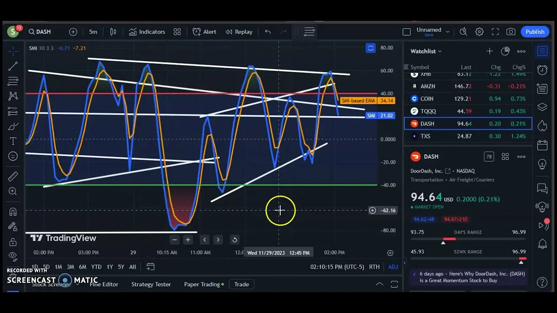Select the trend line drawing tool

coord(13,66)
